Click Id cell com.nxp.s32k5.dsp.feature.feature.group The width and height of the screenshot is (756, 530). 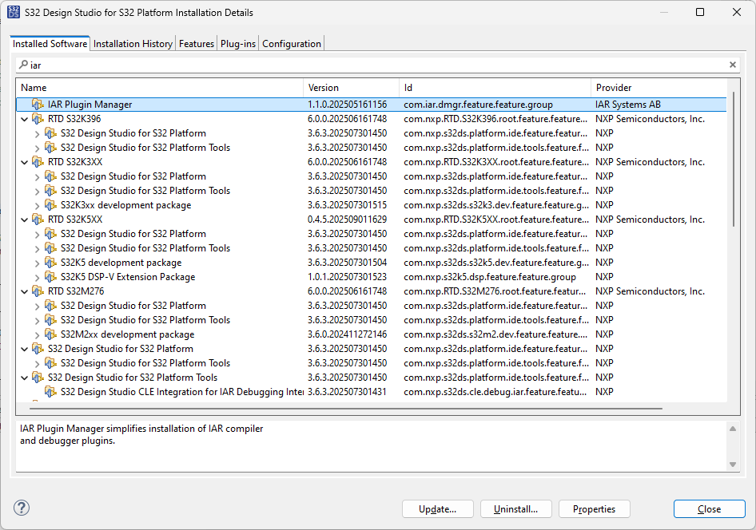click(x=490, y=277)
